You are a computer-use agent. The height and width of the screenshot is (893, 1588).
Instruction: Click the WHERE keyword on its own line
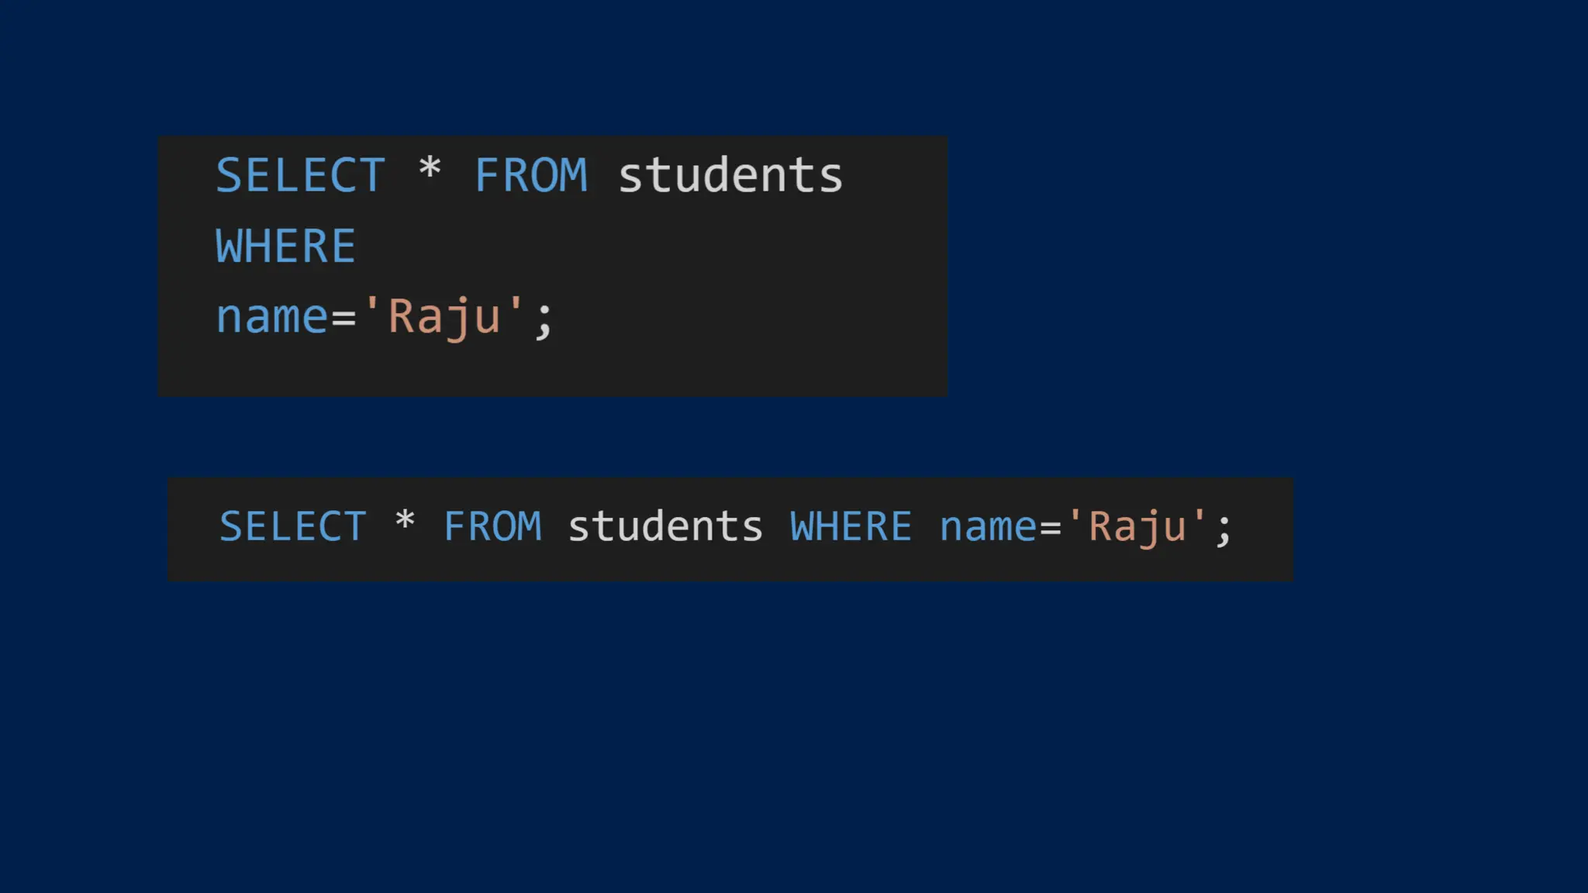pos(285,247)
